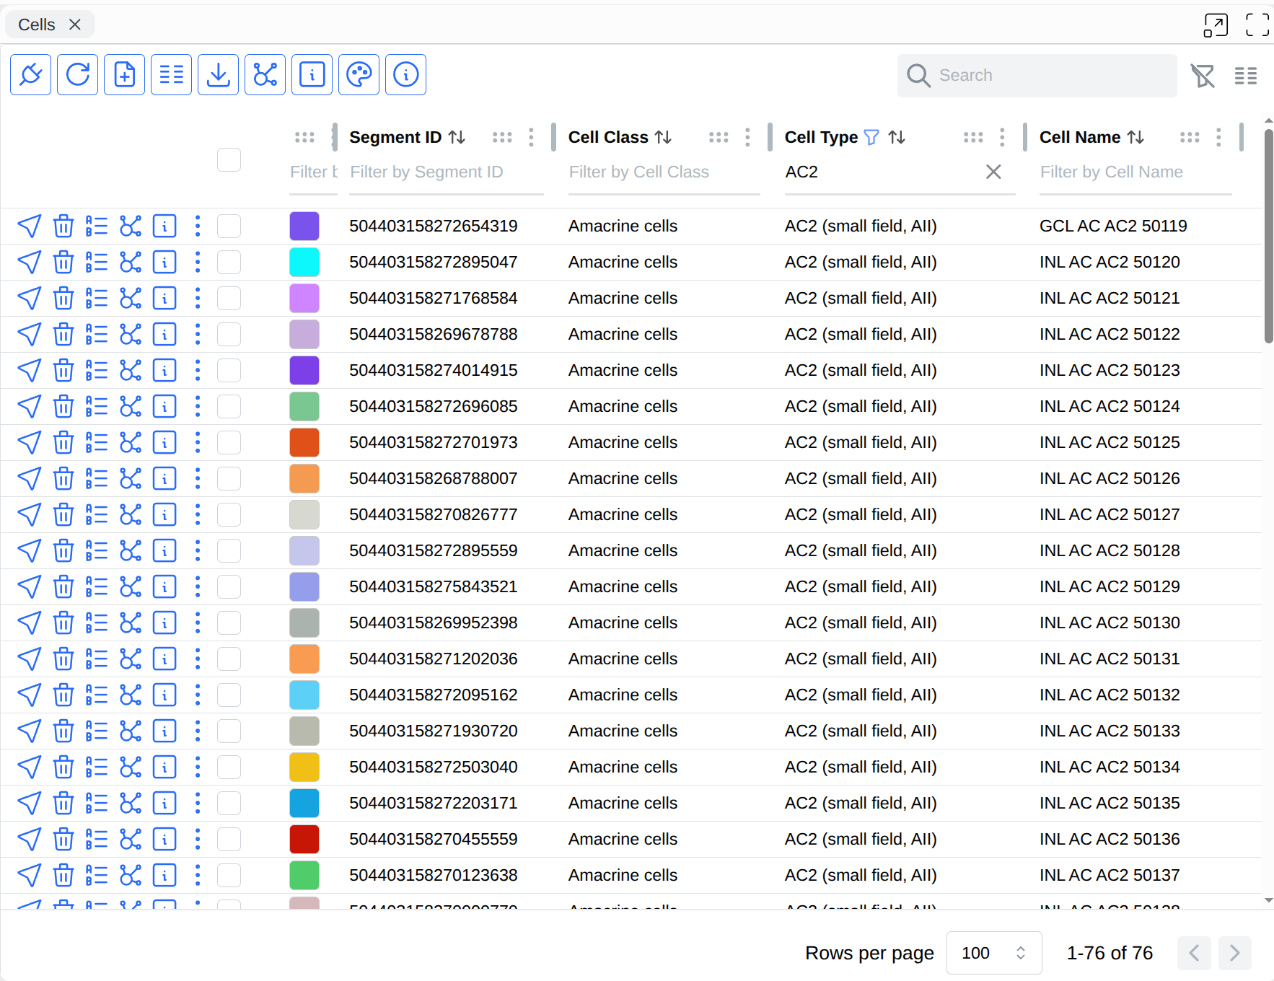Toggle fullscreen view icon
The image size is (1274, 981).
pos(1257,25)
